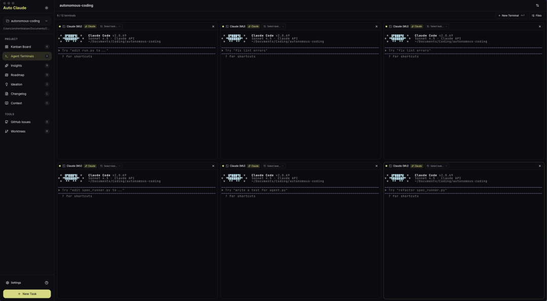
Task: Click the yellow status dot in "edit spec_runner.py" terminal
Action: pos(60,166)
